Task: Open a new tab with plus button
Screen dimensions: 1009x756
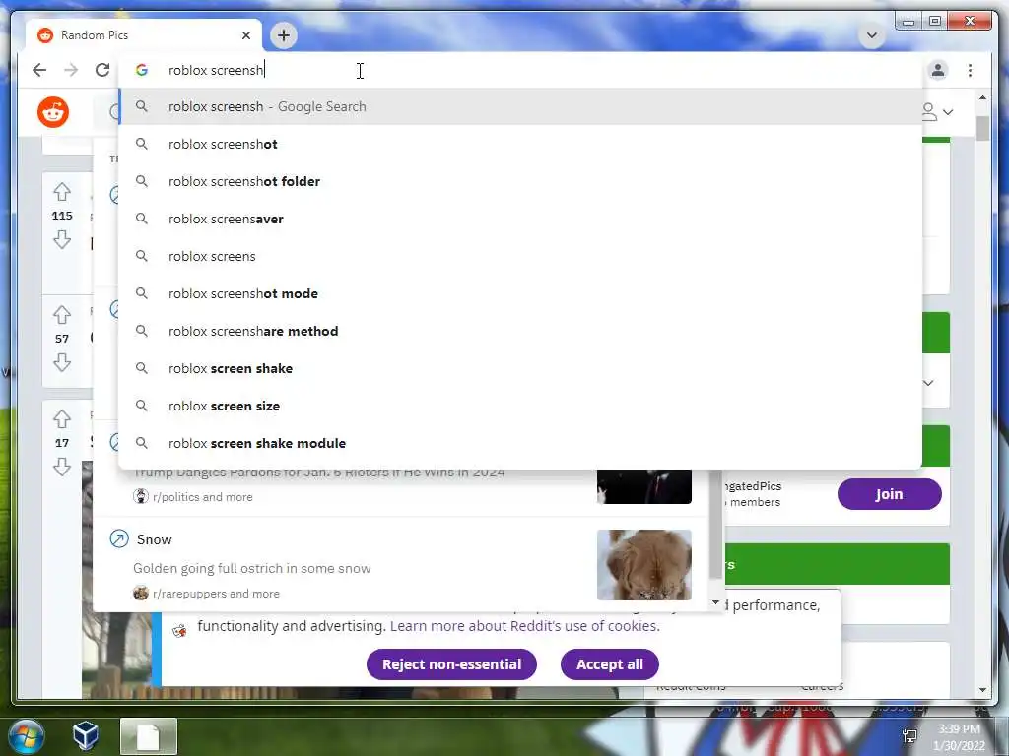Action: pyautogui.click(x=284, y=35)
